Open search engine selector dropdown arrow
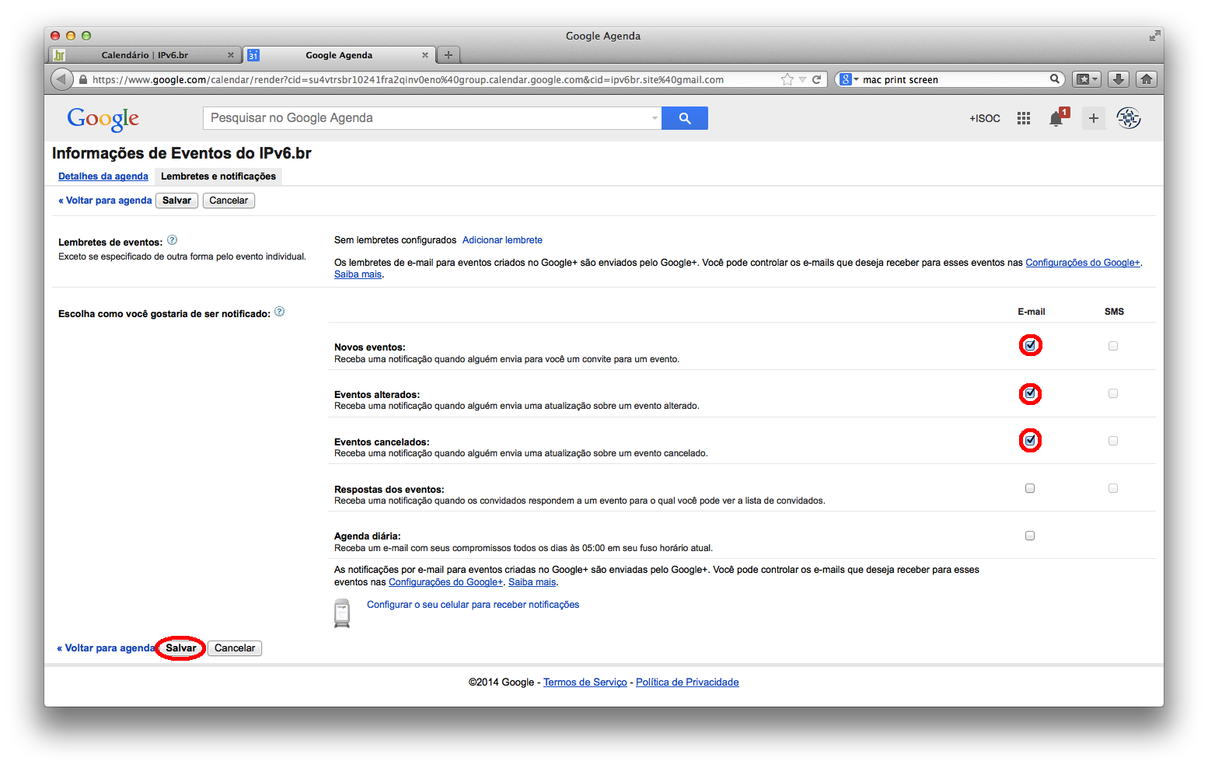The width and height of the screenshot is (1208, 768). 857,79
